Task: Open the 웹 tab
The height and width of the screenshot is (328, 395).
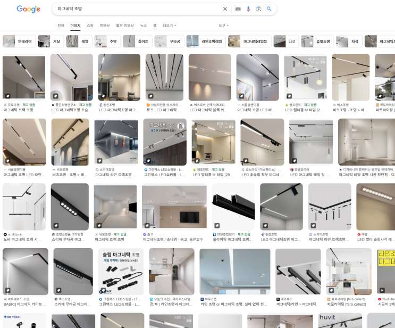Action: (x=155, y=26)
